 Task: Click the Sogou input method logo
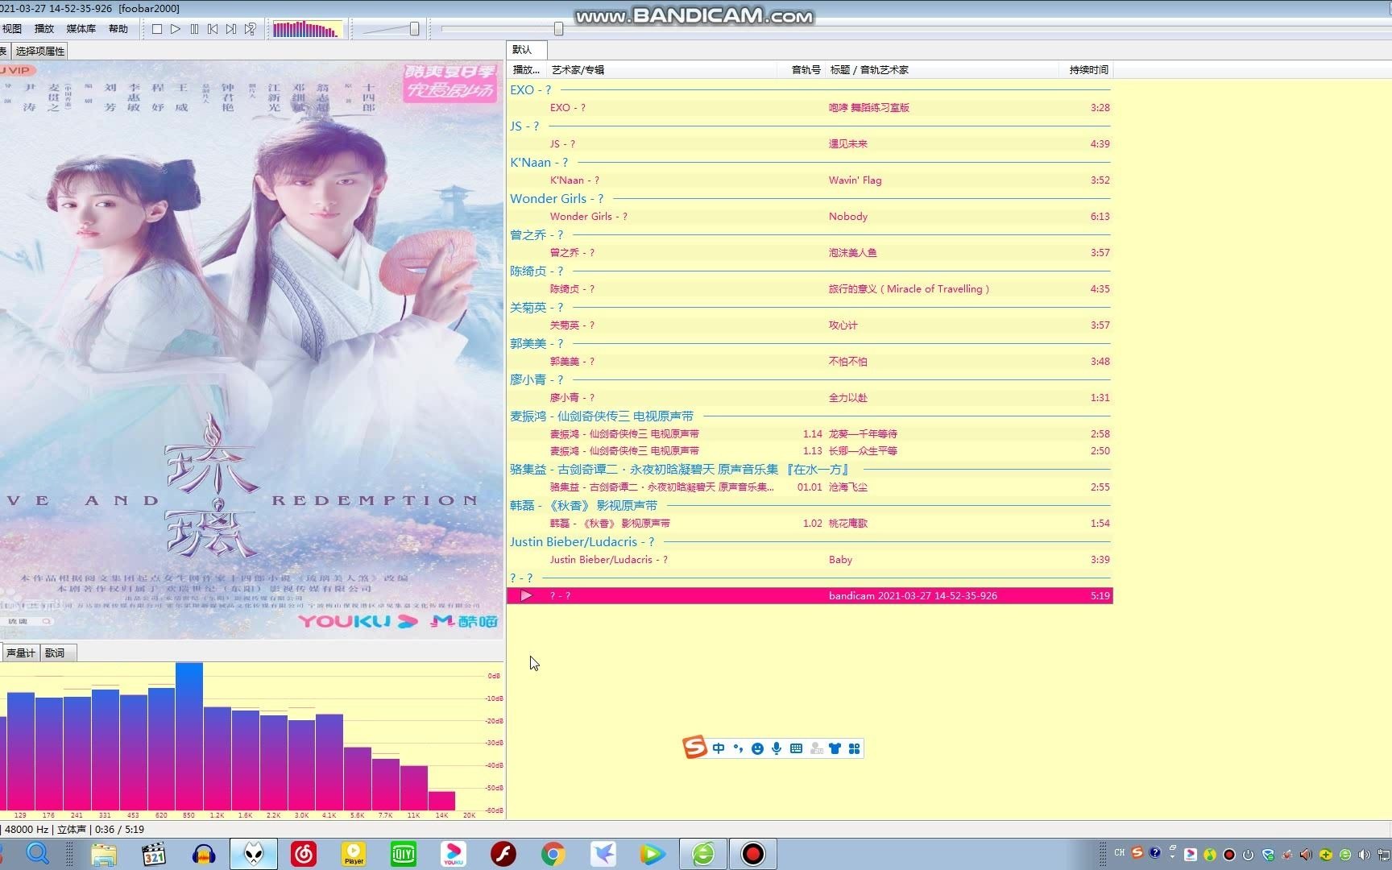coord(694,748)
